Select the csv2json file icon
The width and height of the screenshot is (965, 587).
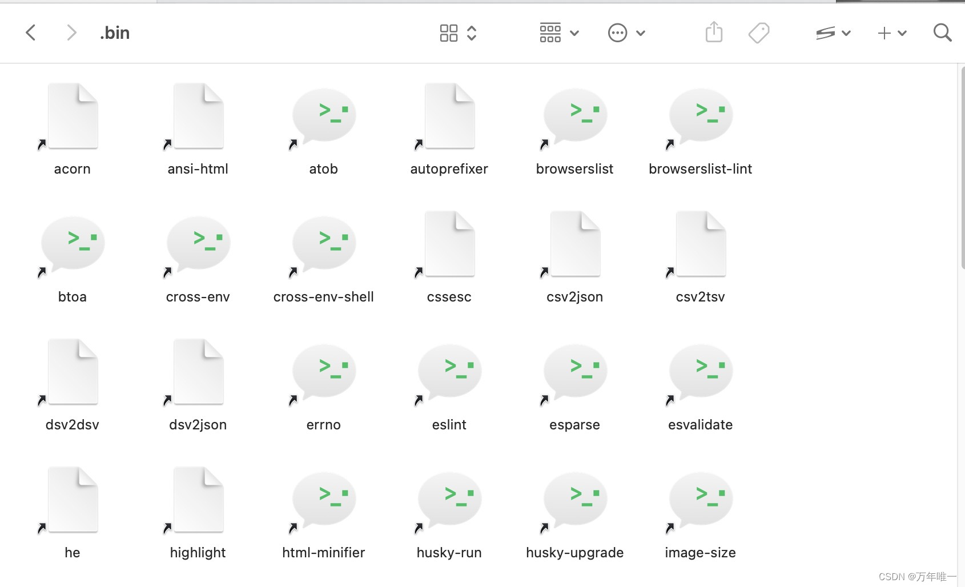(x=575, y=244)
